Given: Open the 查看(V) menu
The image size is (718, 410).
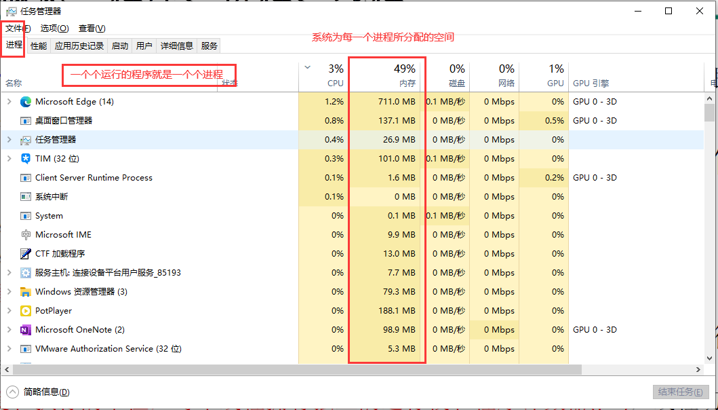Looking at the screenshot, I should point(92,29).
